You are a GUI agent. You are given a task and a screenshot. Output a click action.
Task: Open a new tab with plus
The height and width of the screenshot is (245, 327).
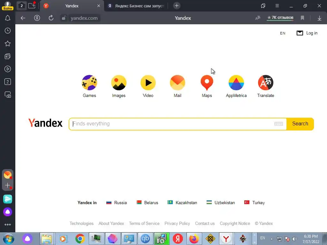177,6
